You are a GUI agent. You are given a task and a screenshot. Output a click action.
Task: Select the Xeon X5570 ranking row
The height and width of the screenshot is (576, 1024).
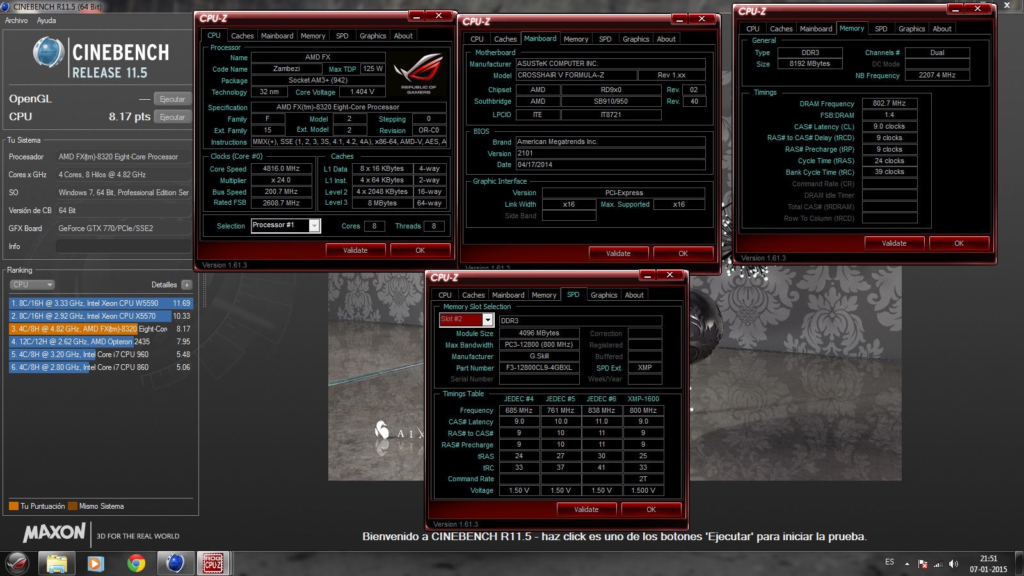tap(100, 316)
